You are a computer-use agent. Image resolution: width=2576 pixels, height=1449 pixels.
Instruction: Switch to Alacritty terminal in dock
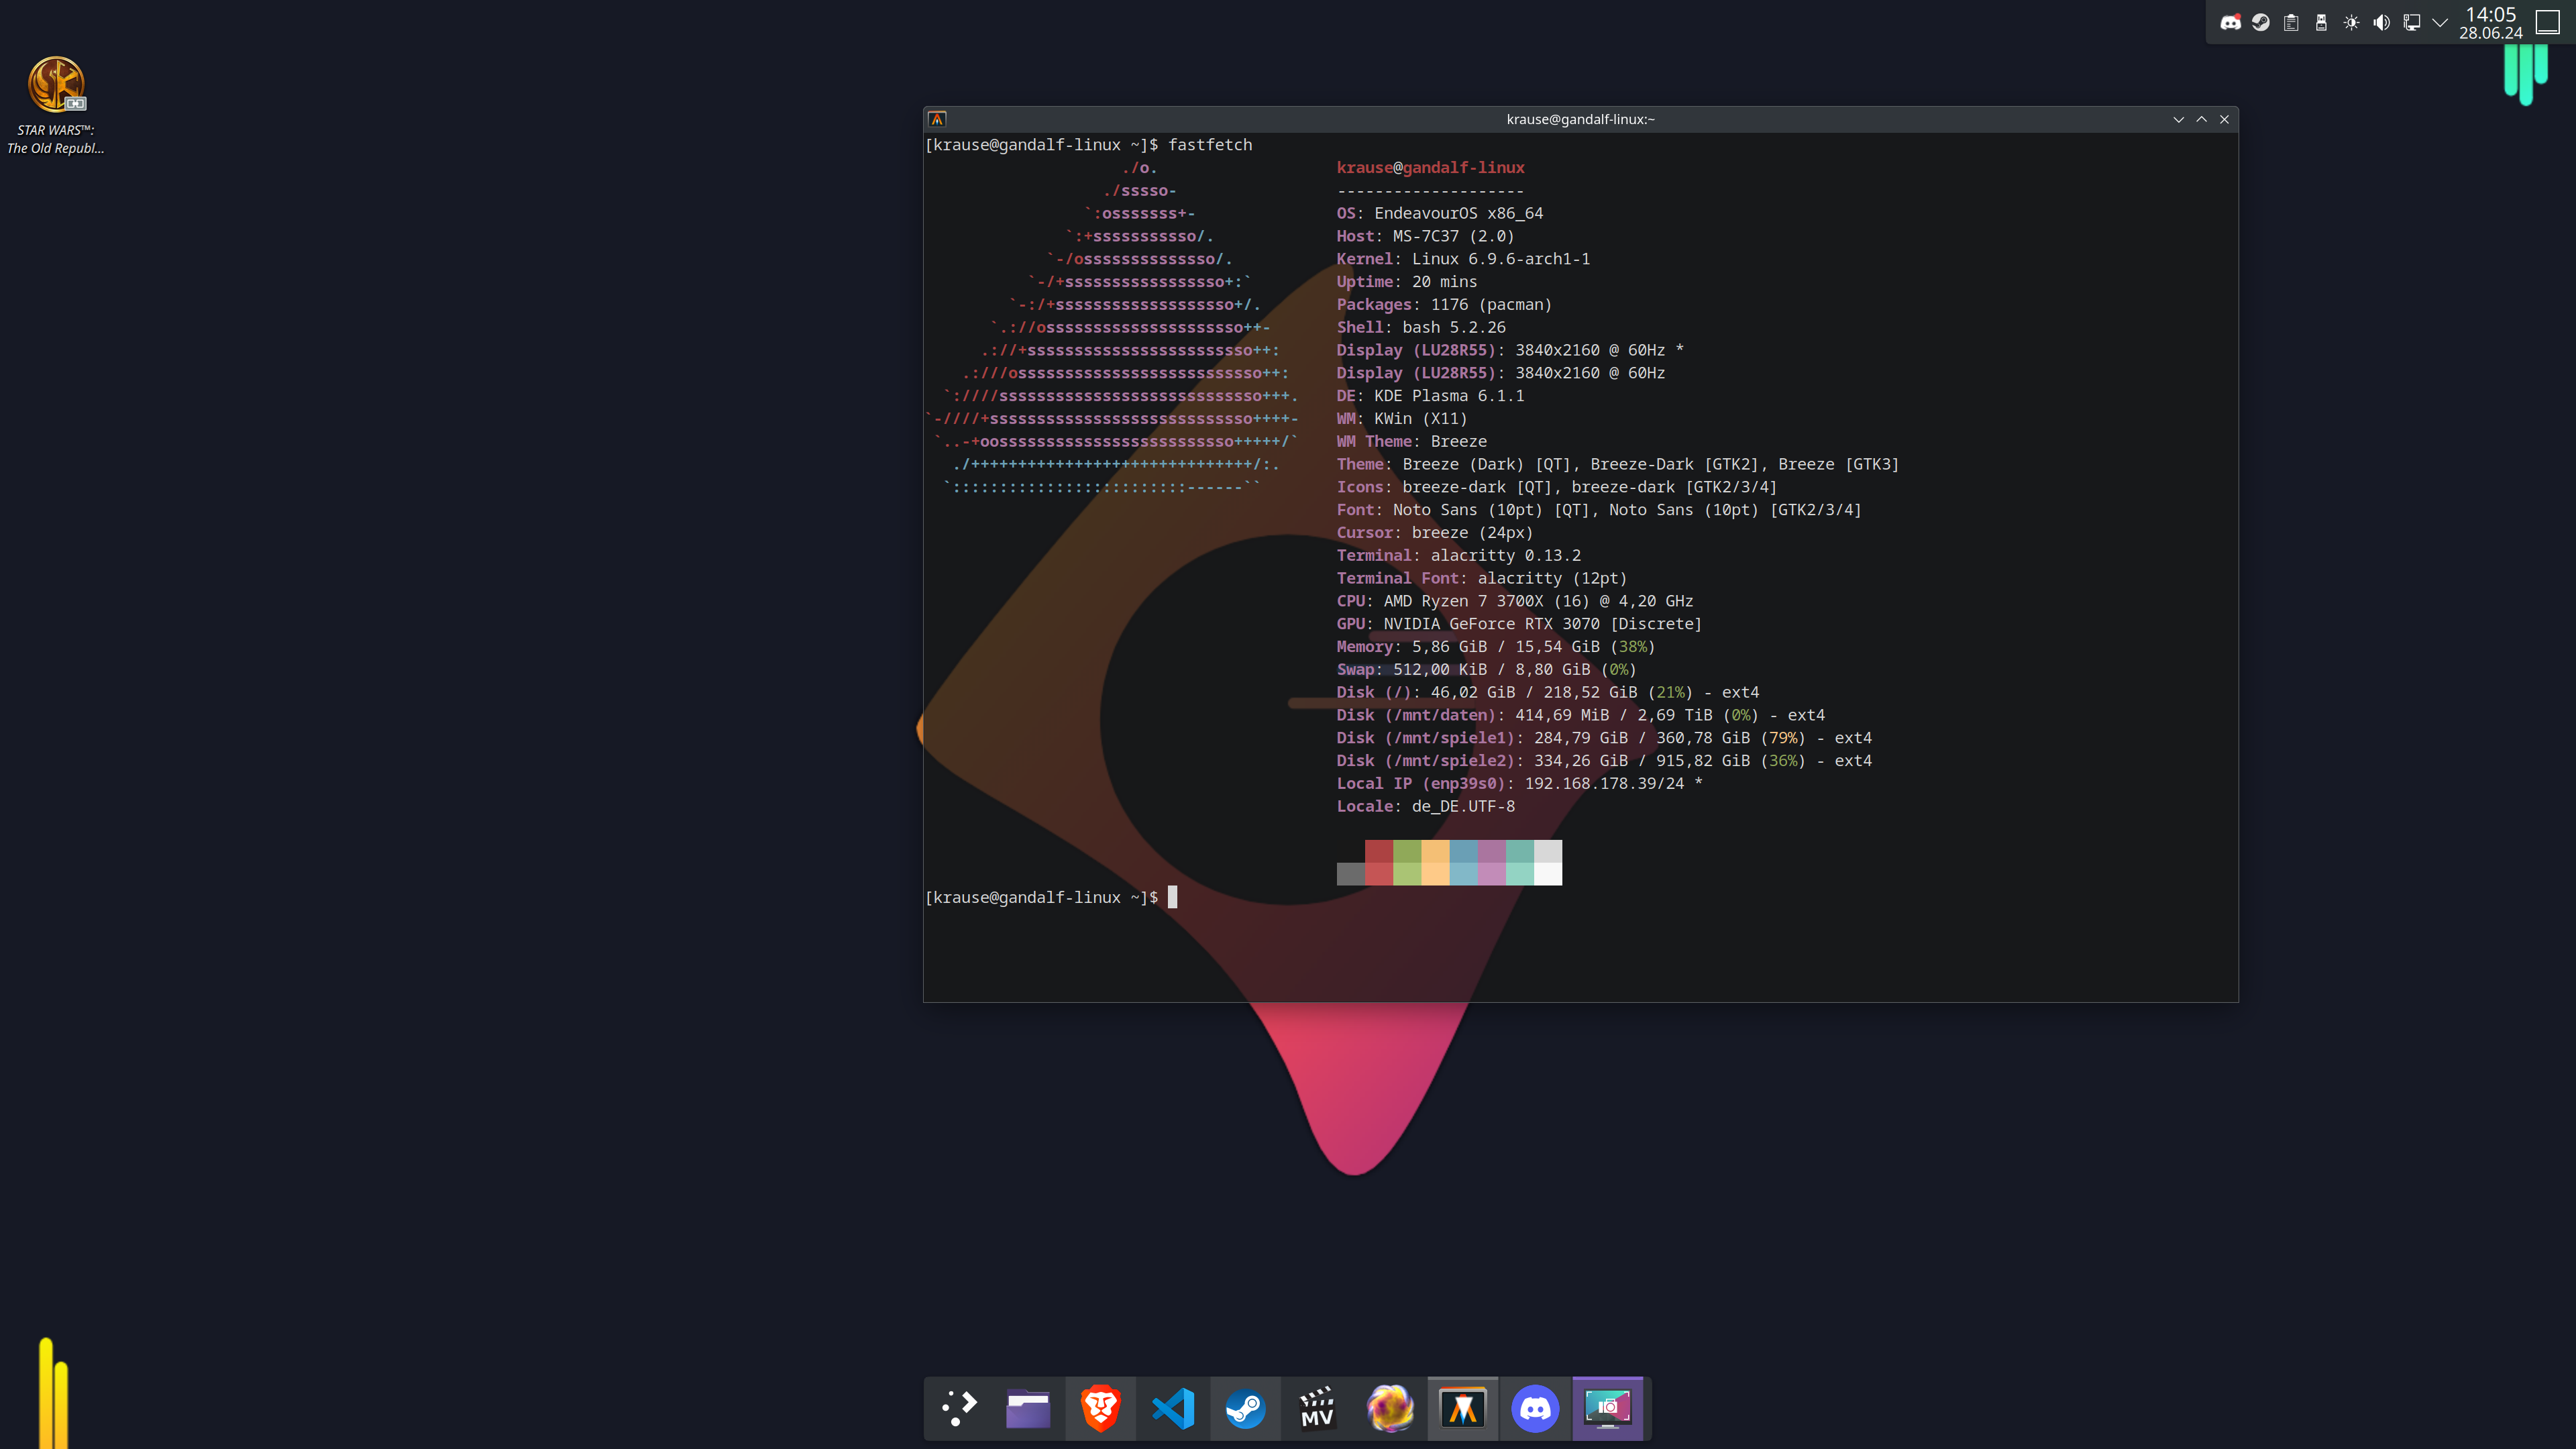coord(1463,1408)
